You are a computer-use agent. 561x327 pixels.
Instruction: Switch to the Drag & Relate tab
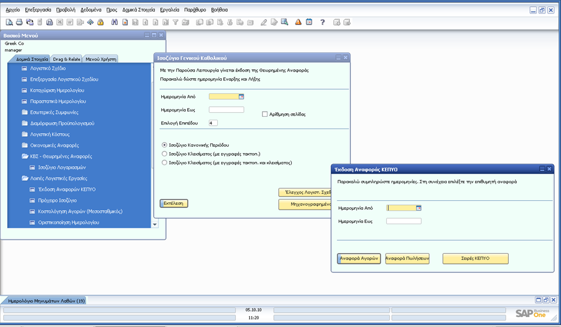pyautogui.click(x=66, y=59)
